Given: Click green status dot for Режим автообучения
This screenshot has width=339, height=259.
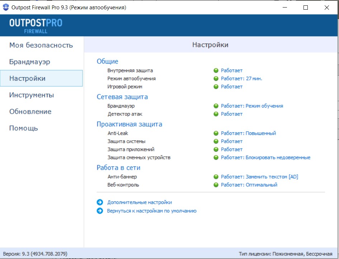Looking at the screenshot, I should (x=216, y=79).
